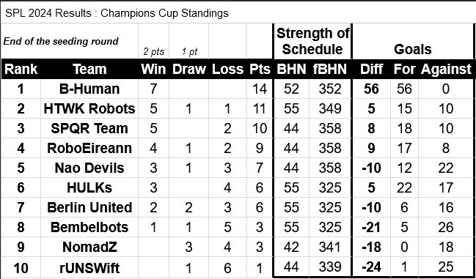Select the B-Human team cell
476x279 pixels.
(89, 89)
